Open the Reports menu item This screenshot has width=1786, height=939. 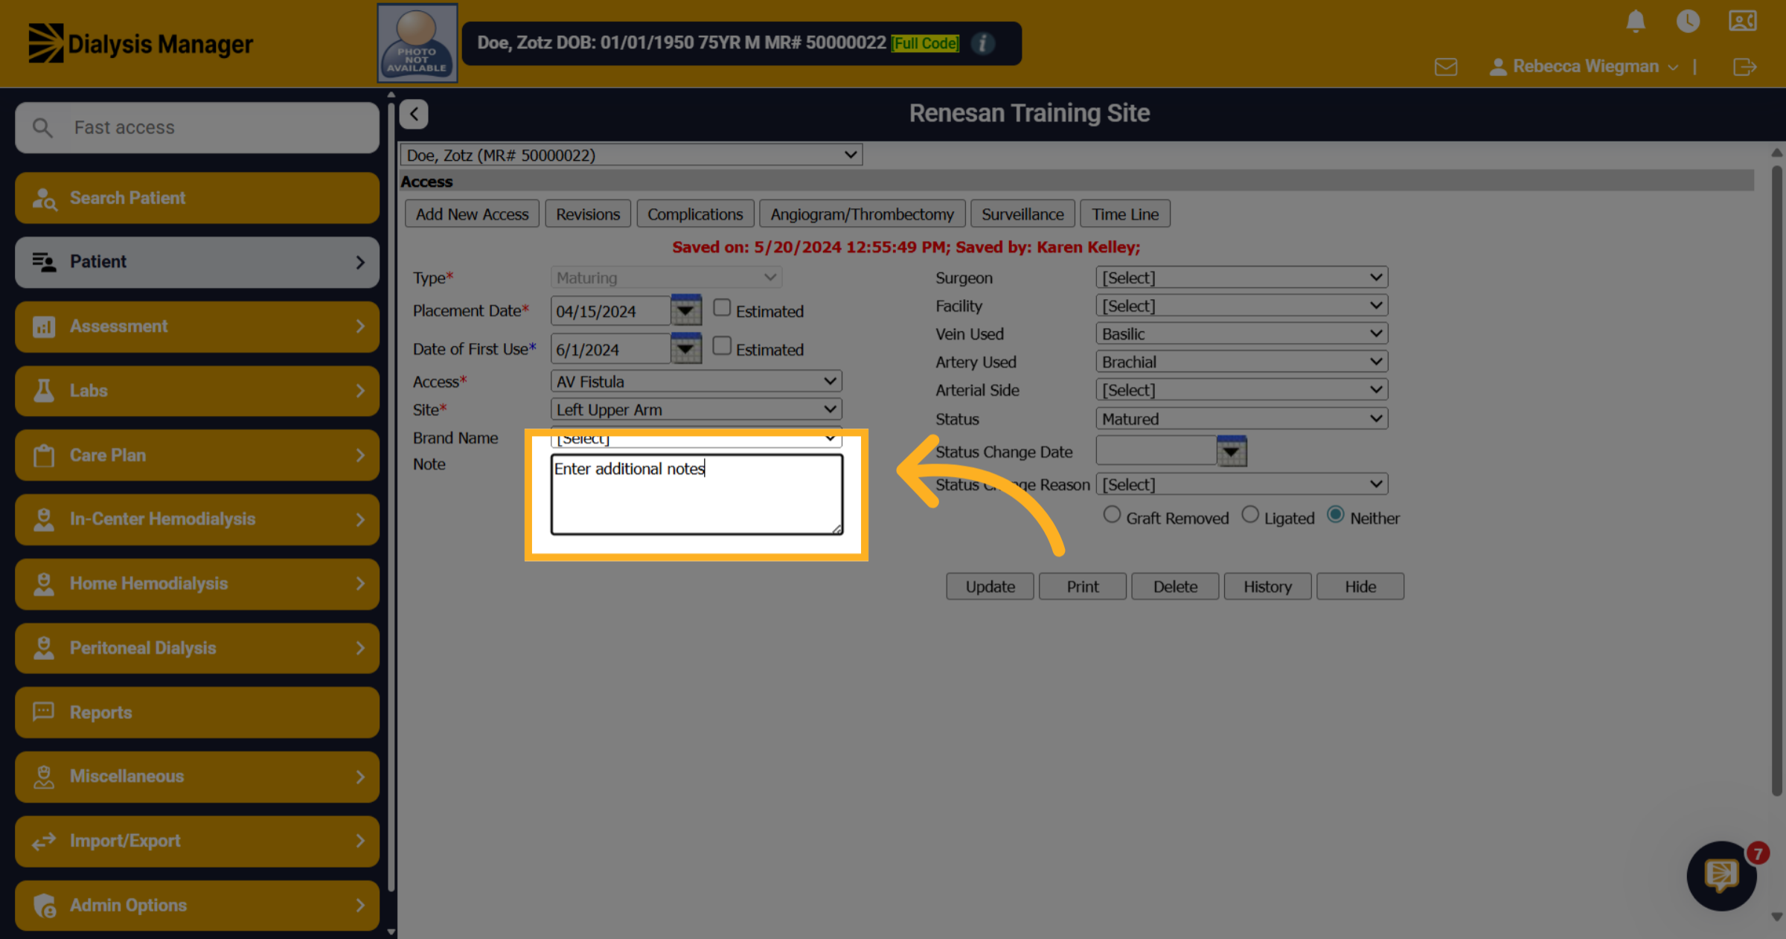click(x=197, y=713)
